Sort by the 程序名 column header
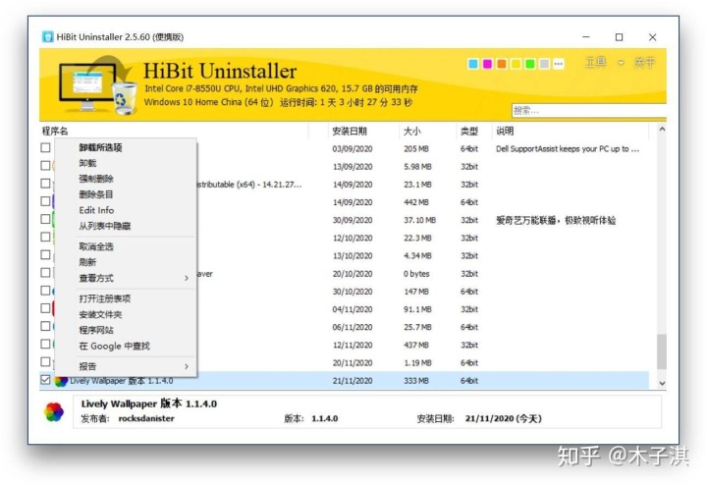Image resolution: width=707 pixels, height=485 pixels. click(174, 132)
